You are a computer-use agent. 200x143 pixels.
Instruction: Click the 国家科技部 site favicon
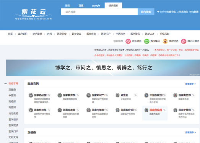click(x=31, y=110)
